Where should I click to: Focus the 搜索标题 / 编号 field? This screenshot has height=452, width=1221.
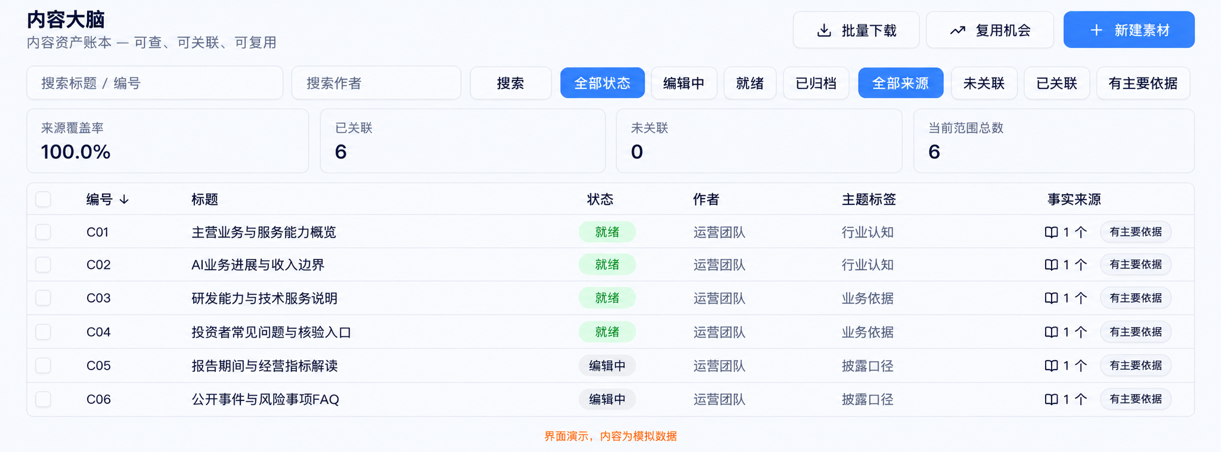click(155, 83)
